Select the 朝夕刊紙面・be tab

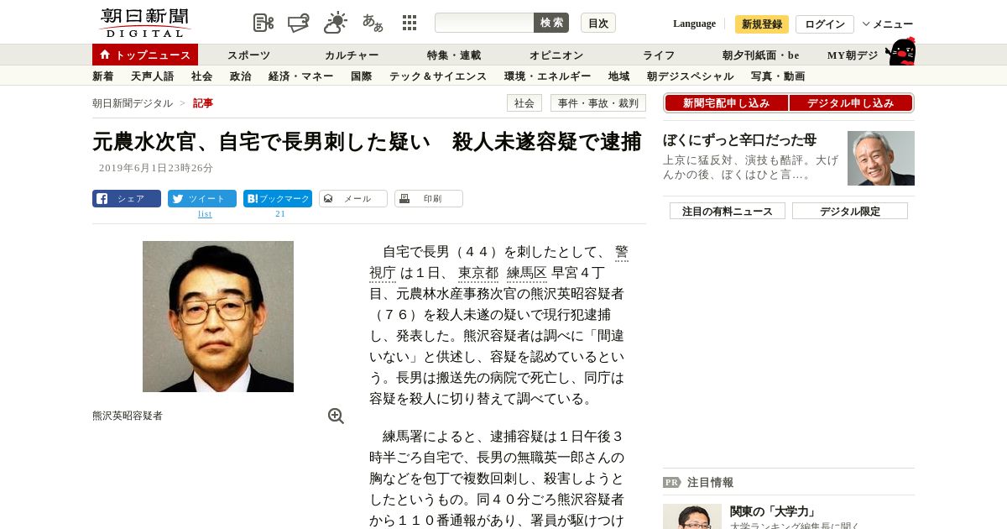coord(761,55)
